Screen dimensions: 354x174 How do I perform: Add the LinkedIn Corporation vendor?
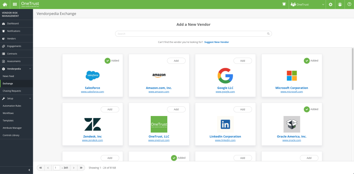(x=243, y=109)
